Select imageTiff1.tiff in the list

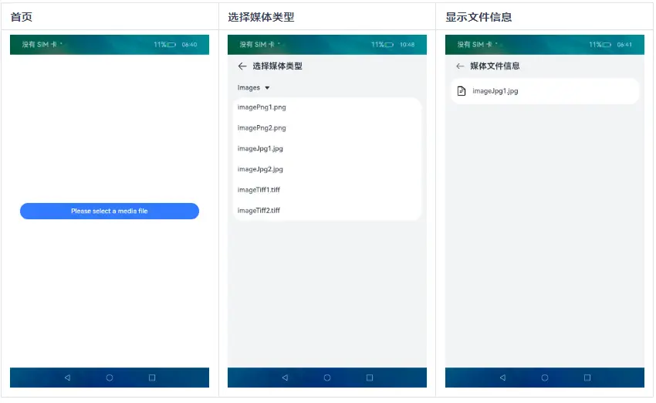pos(327,190)
